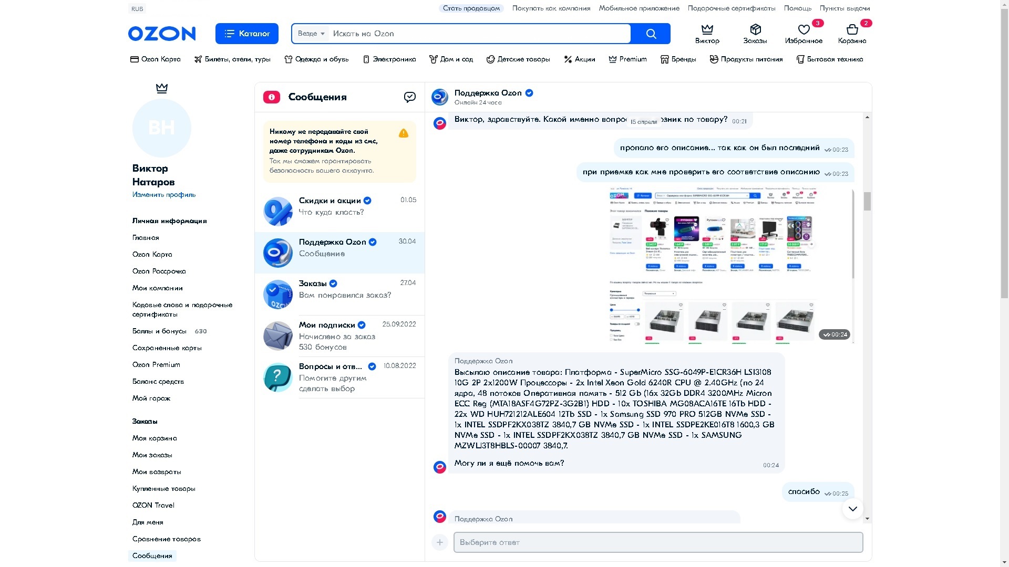Image resolution: width=1009 pixels, height=567 pixels.
Task: Open OZON Travel in sidebar
Action: tap(153, 506)
